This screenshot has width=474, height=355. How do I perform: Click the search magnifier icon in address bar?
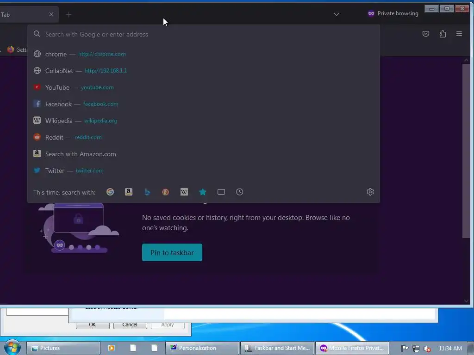(x=37, y=34)
